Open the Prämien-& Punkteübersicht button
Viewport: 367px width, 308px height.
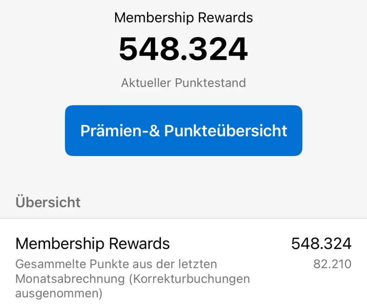click(x=183, y=131)
